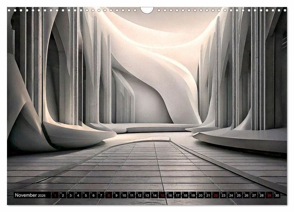Select date 28 in the calendar row
This screenshot has width=294, height=212.
(261, 195)
